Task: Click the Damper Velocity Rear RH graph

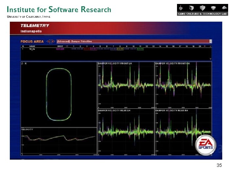Action: point(183,132)
